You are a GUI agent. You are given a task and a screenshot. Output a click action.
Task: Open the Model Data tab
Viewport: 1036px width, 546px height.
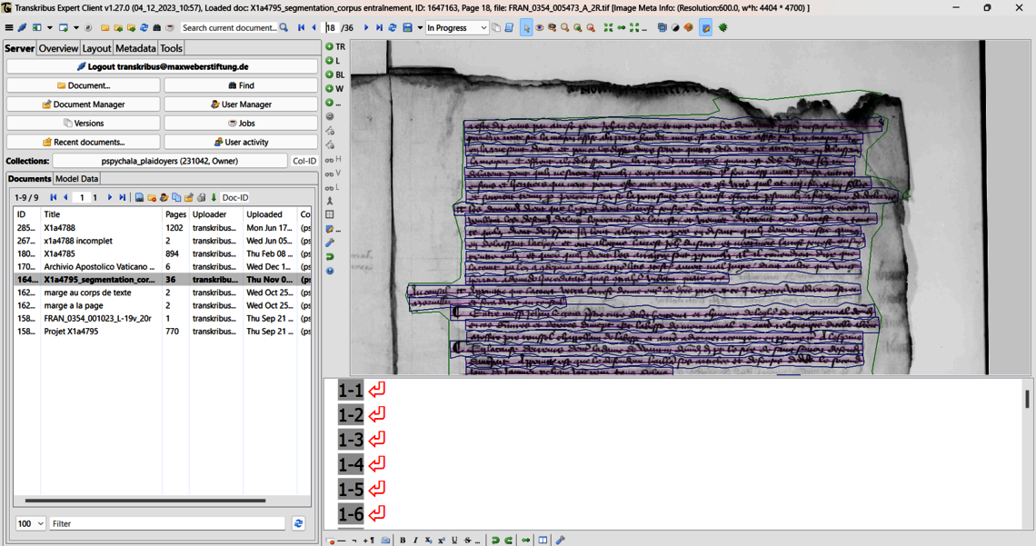(x=76, y=179)
